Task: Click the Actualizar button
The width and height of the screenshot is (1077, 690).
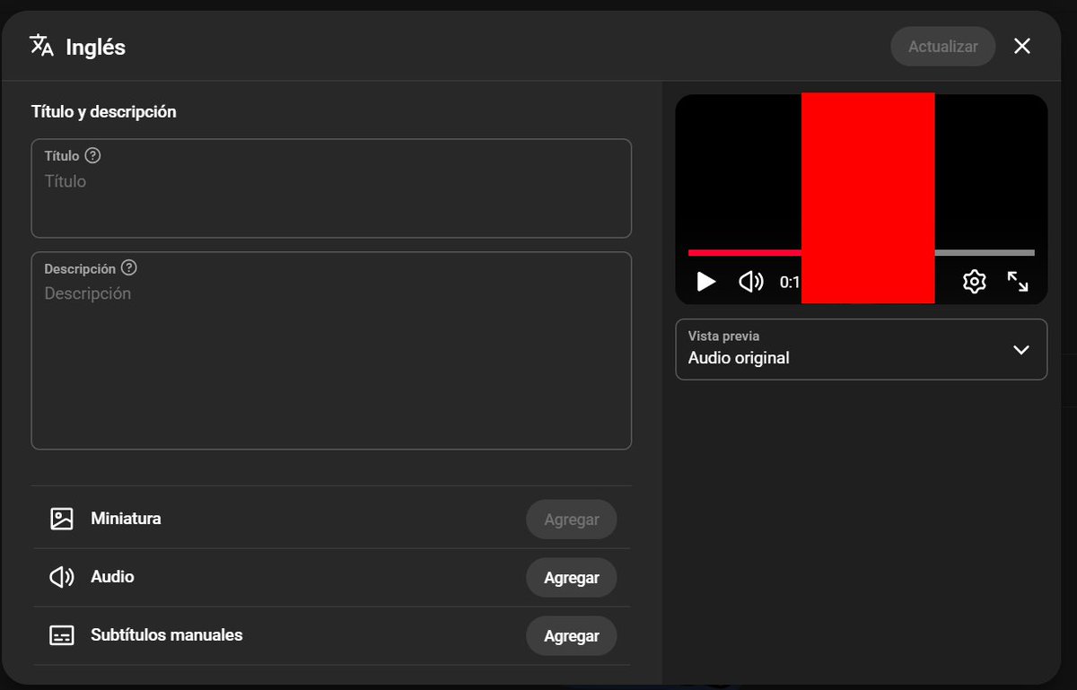Action: [x=943, y=47]
